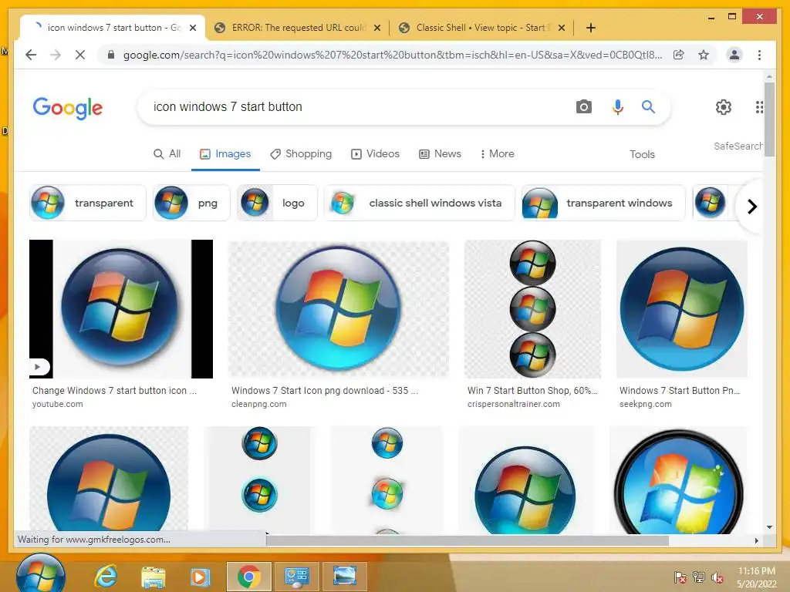The image size is (790, 592).
Task: Click the scrollbar down arrow
Action: point(769,527)
